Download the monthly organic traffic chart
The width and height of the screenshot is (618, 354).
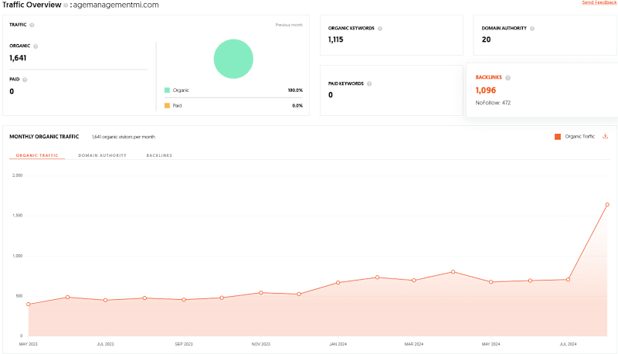coord(606,136)
